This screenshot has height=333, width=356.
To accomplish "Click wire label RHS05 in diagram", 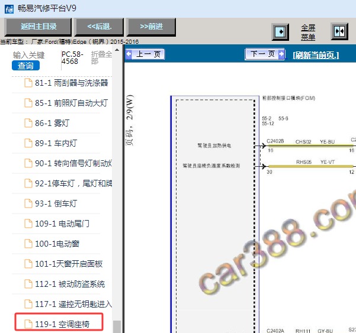I will point(303,162).
